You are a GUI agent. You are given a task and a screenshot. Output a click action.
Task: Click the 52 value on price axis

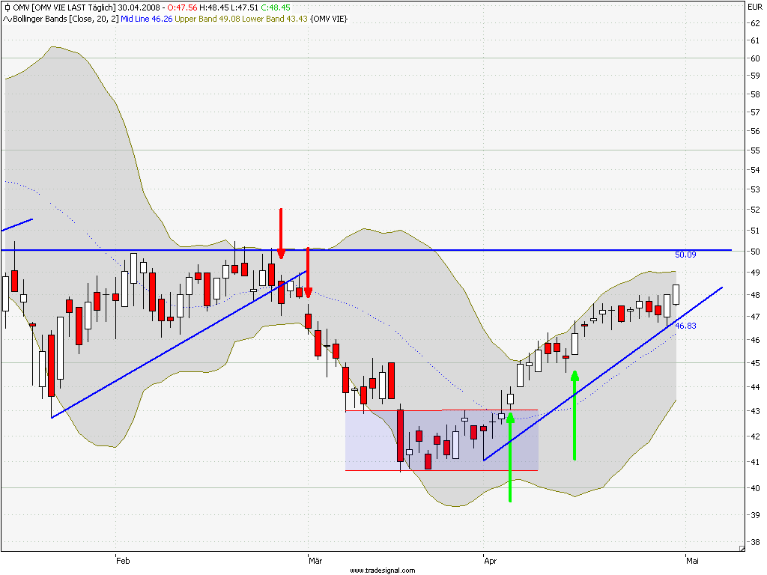[755, 210]
